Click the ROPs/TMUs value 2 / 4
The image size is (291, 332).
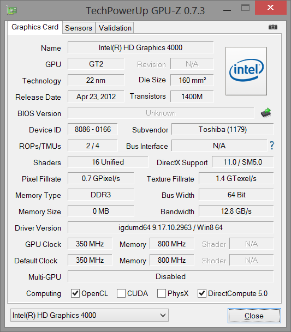click(x=93, y=146)
